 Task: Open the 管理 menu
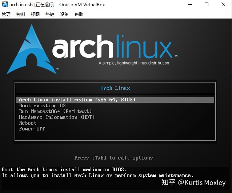tap(6, 14)
